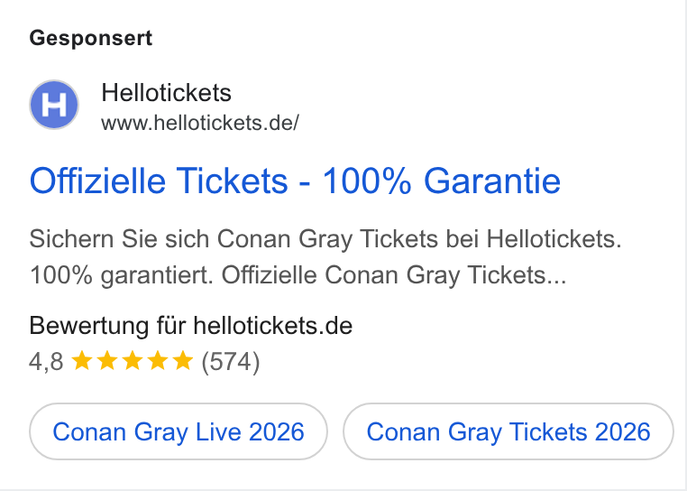The height and width of the screenshot is (491, 687).
Task: Click the Hellotickets round H logo
Action: pyautogui.click(x=54, y=105)
